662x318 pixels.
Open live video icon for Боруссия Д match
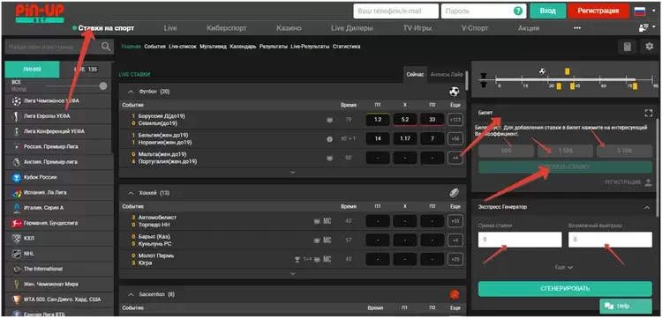click(x=330, y=120)
